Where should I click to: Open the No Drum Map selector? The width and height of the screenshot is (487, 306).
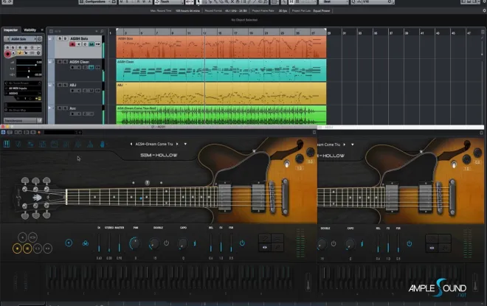[x=23, y=110]
